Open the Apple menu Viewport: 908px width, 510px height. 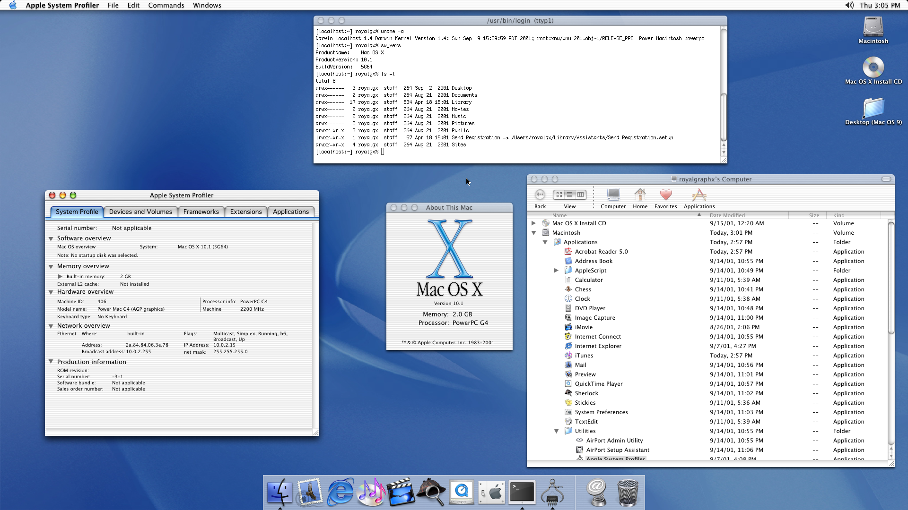click(13, 5)
